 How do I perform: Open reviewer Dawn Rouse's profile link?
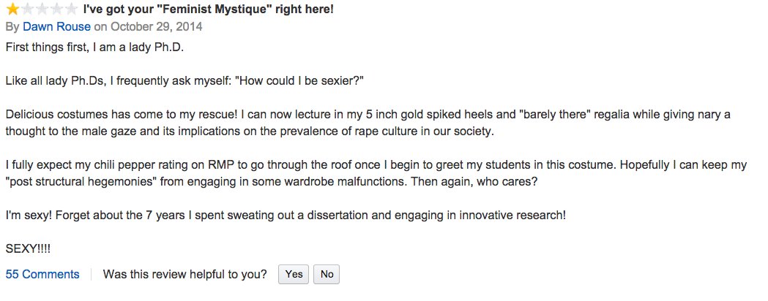tap(57, 26)
